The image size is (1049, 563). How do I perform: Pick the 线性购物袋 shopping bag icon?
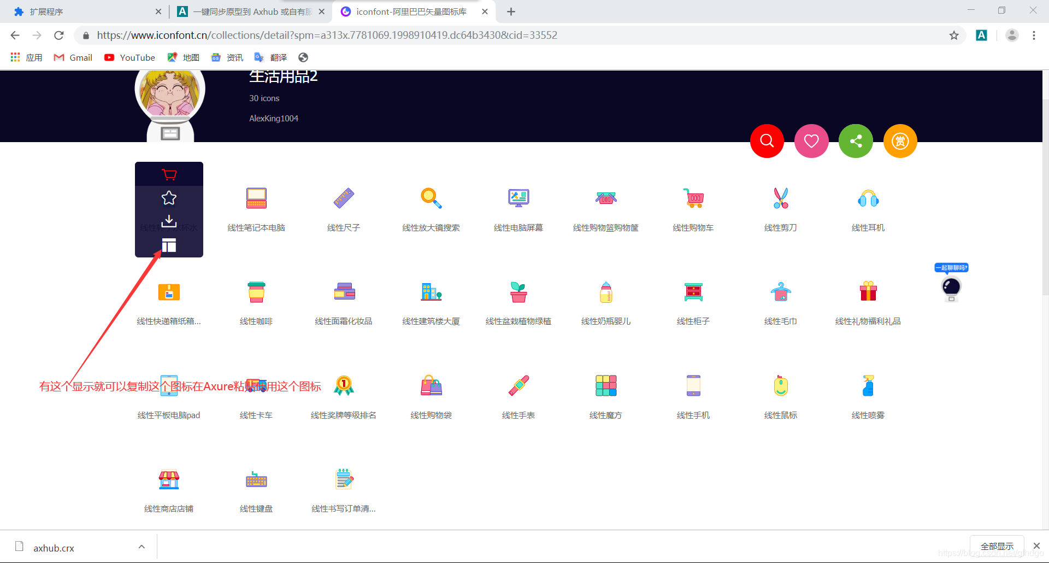[431, 385]
